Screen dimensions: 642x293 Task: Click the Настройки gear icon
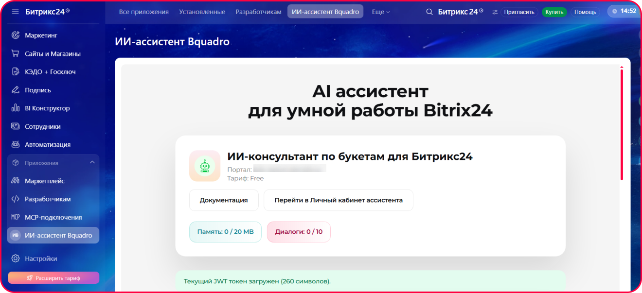pyautogui.click(x=16, y=259)
